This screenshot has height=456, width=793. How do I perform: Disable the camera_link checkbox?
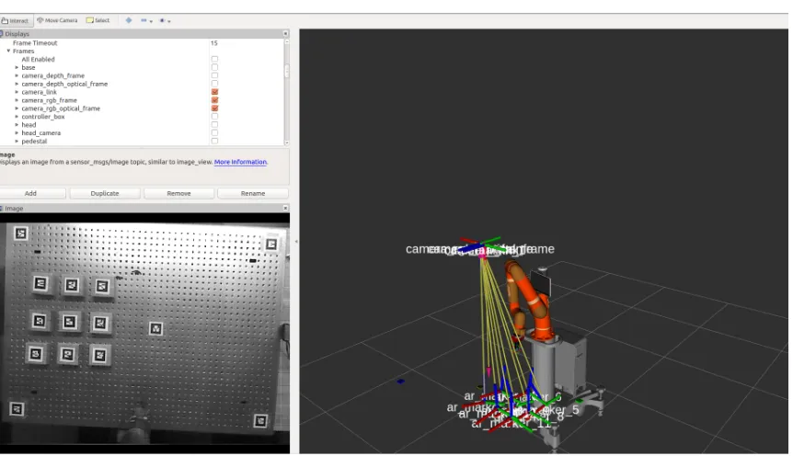215,92
